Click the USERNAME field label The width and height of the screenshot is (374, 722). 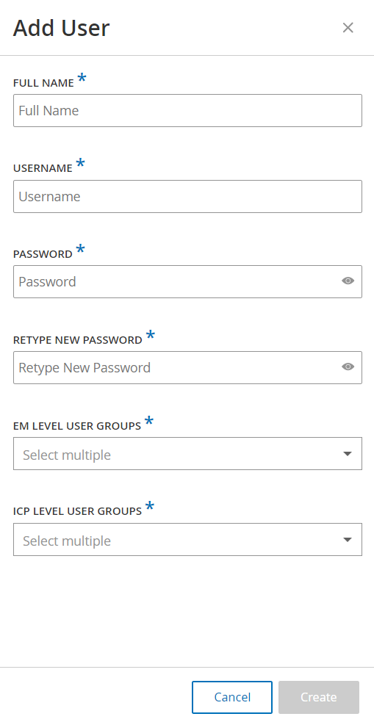pyautogui.click(x=43, y=168)
